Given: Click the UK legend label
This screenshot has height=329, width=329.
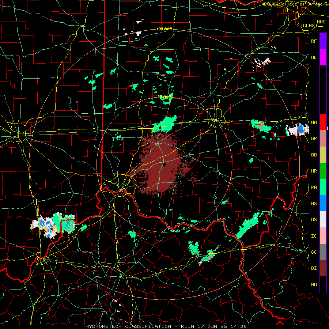Looking at the screenshot, I should click(314, 57).
